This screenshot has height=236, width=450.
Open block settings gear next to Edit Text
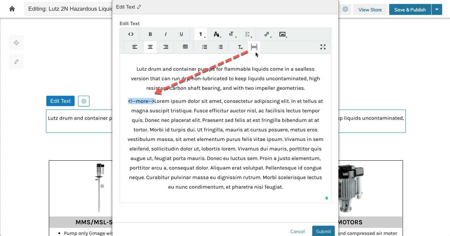pyautogui.click(x=84, y=101)
